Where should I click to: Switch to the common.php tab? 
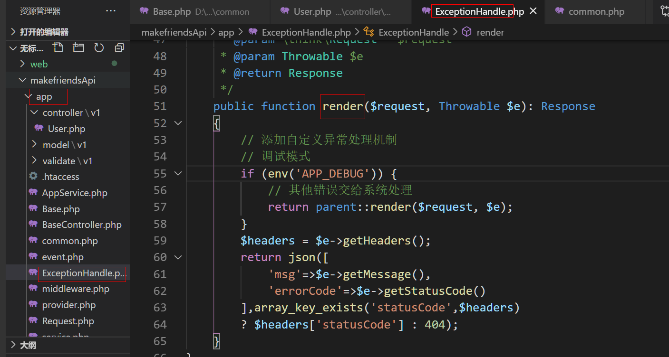596,11
